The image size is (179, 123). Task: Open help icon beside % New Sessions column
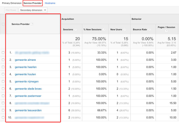coord(104,29)
